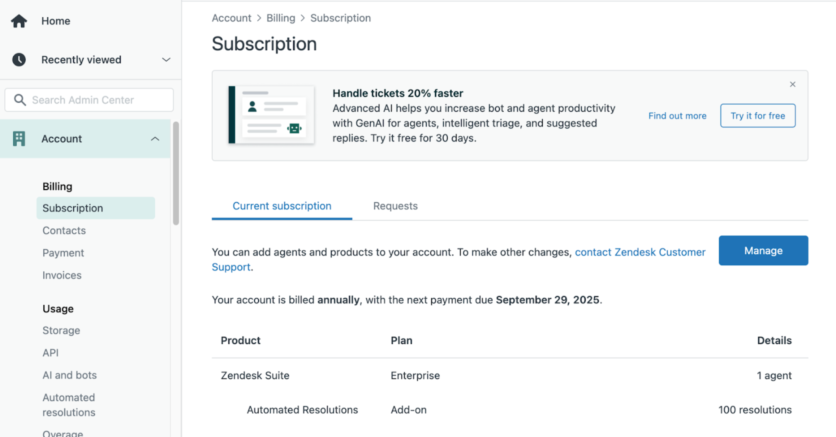Switch to the Requests tab
Screen dimensions: 836x437
pos(395,206)
